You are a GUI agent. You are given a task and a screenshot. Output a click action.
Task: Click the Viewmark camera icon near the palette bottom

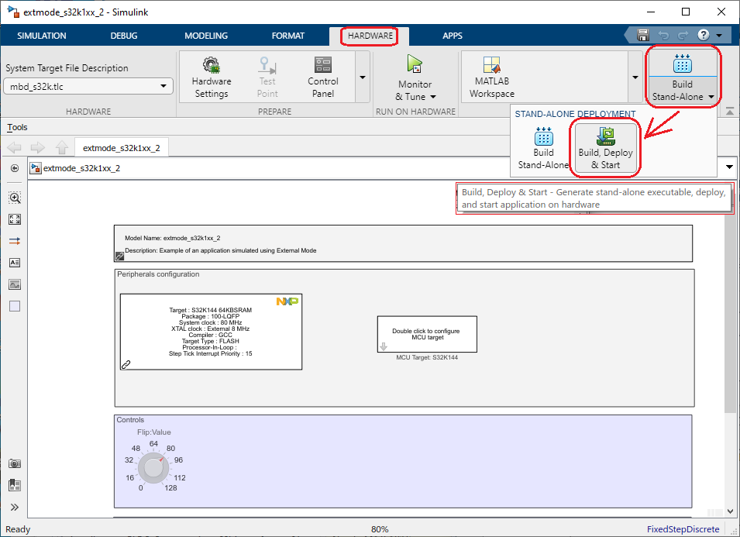[x=14, y=463]
